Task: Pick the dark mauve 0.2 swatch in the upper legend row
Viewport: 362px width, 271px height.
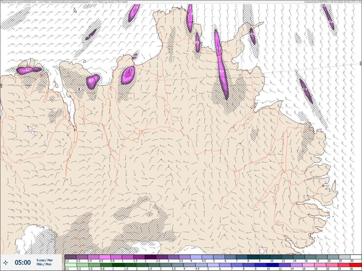Action: [x=70, y=257]
